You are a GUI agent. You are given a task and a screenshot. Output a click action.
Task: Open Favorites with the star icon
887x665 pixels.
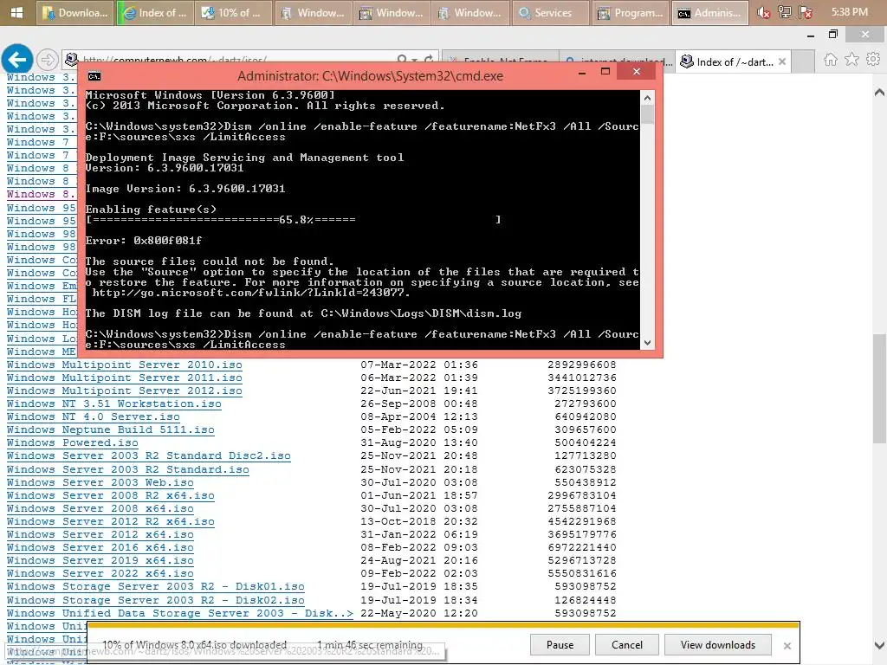pyautogui.click(x=852, y=60)
